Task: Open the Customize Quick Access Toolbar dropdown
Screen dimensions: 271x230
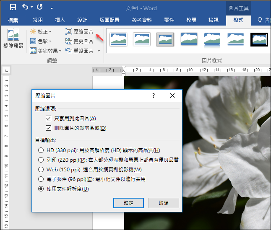Action: (x=52, y=8)
